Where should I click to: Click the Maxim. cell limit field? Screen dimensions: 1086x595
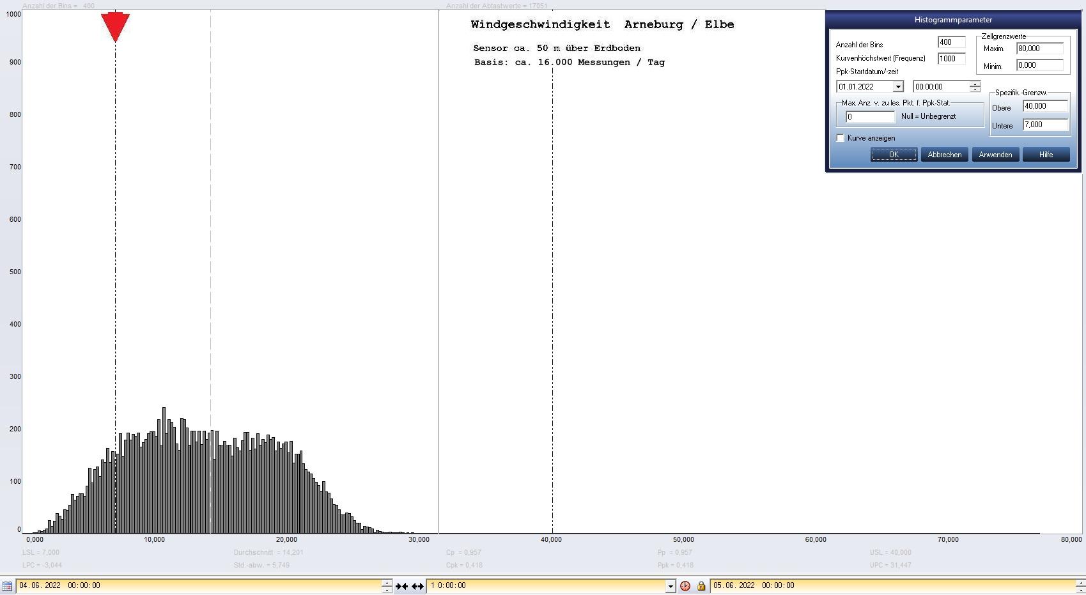(x=1039, y=49)
